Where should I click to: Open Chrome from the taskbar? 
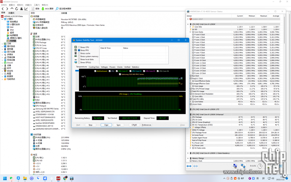pyautogui.click(x=65, y=178)
